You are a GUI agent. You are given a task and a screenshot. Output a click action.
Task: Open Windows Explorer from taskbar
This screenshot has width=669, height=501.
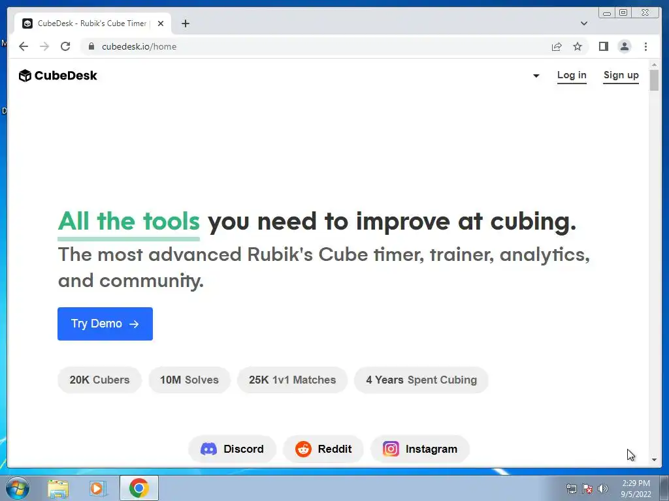[x=58, y=489]
